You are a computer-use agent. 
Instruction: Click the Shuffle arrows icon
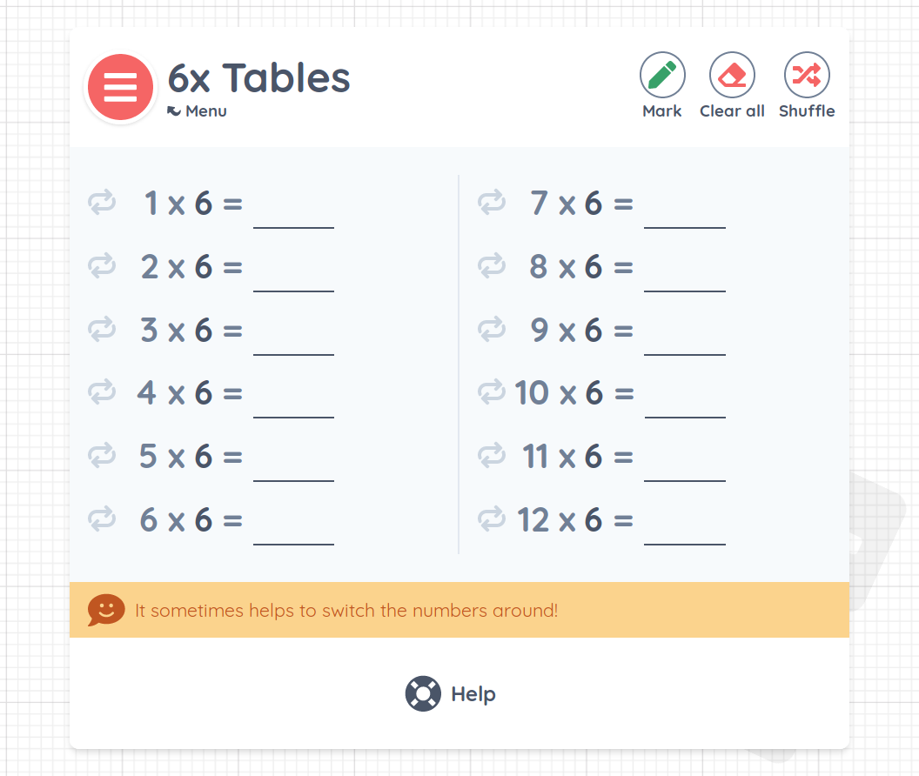[x=807, y=75]
